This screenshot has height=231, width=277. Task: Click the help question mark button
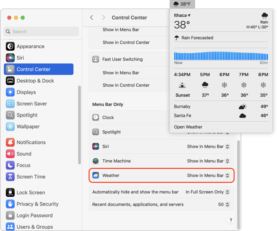point(231,220)
